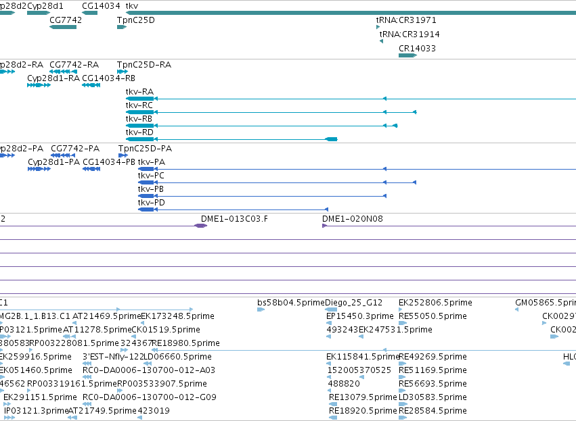Click the EK051460.5prime EST
Screen dimensions: 576x421
(x=2, y=377)
